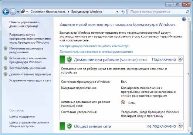The image size is (193, 135).
Task: Click the Control Panel icon in address bar
Action: (23, 11)
